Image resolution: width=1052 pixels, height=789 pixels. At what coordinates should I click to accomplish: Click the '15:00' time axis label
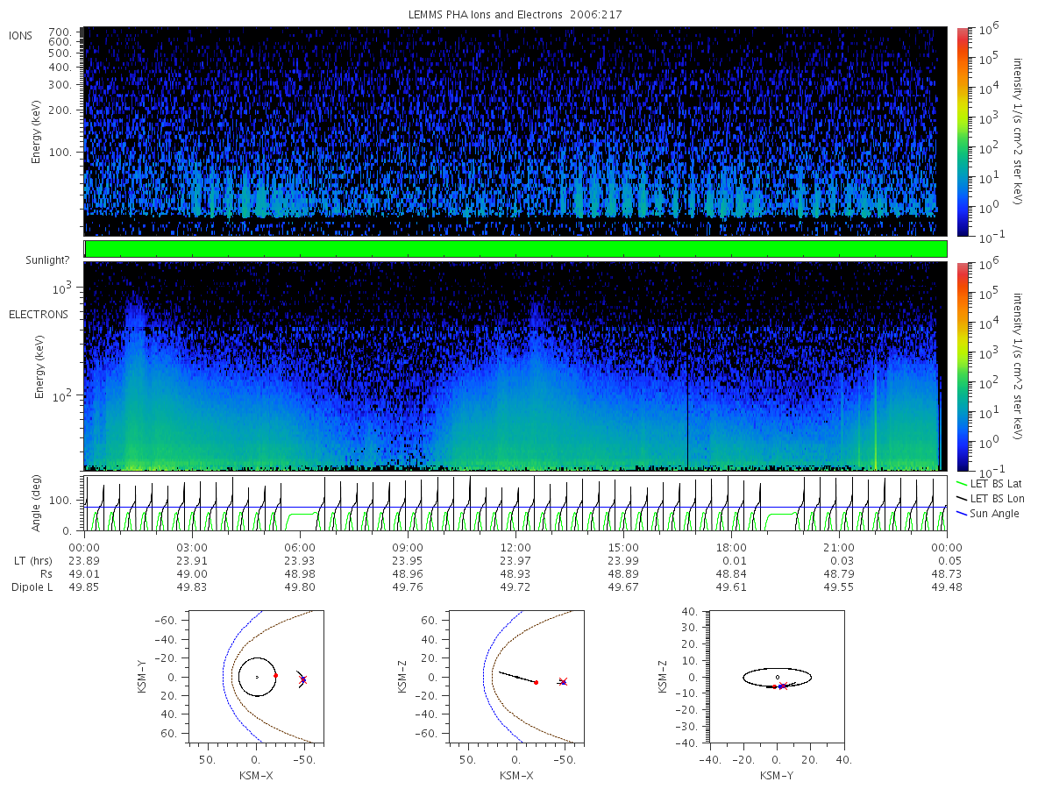point(623,548)
